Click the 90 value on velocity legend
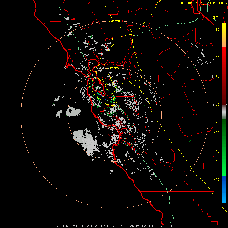The image size is (228, 228). (218, 30)
